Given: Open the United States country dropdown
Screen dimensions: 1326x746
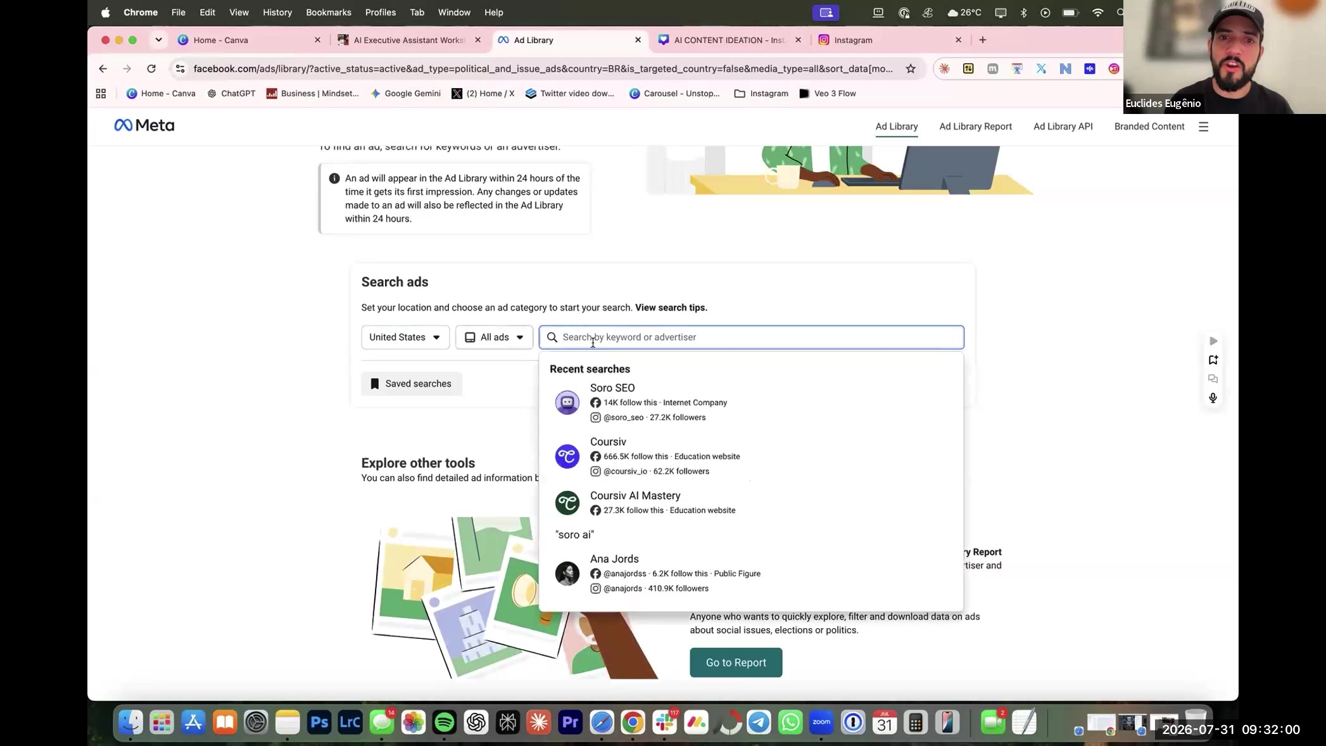Looking at the screenshot, I should click(x=405, y=338).
